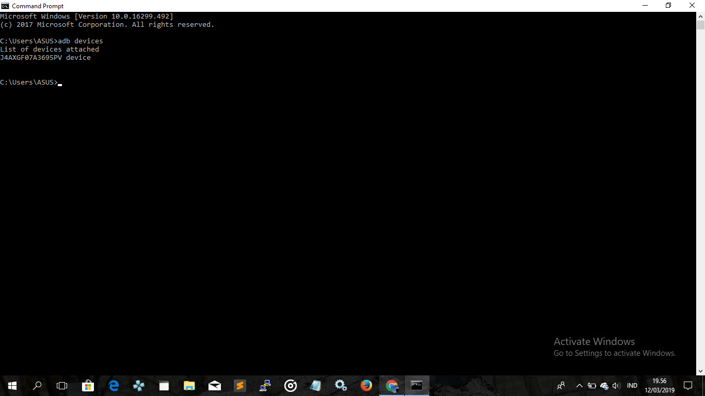Open the Microsoft Store
The width and height of the screenshot is (705, 396).
click(x=88, y=385)
